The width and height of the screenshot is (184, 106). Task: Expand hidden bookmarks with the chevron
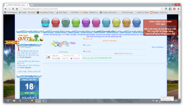[x=178, y=12]
